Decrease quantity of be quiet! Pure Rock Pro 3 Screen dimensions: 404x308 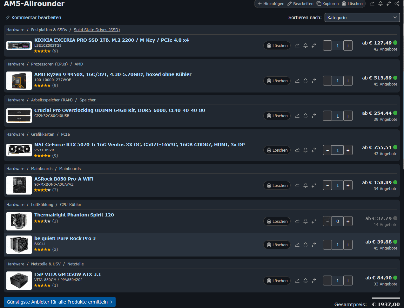pos(327,245)
